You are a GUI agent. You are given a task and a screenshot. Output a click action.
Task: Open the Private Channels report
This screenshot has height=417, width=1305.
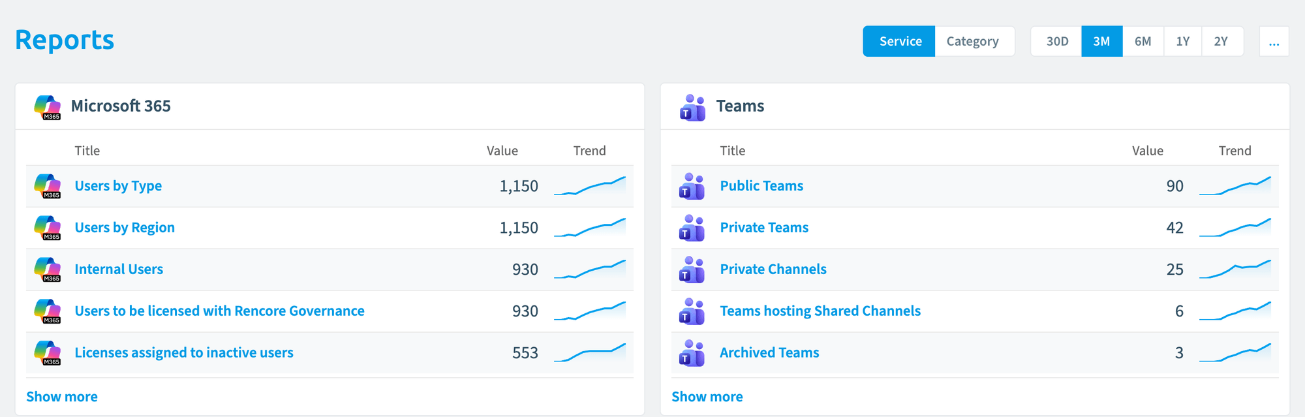773,270
